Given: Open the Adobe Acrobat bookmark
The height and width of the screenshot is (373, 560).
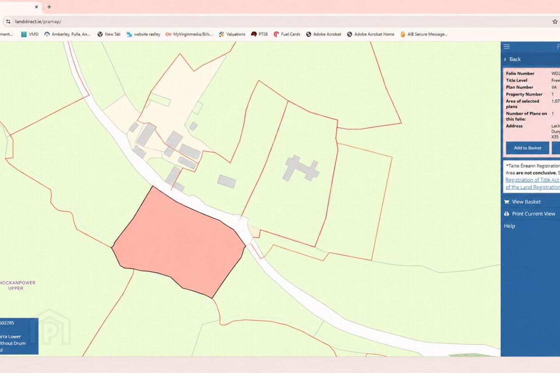Looking at the screenshot, I should pos(324,34).
